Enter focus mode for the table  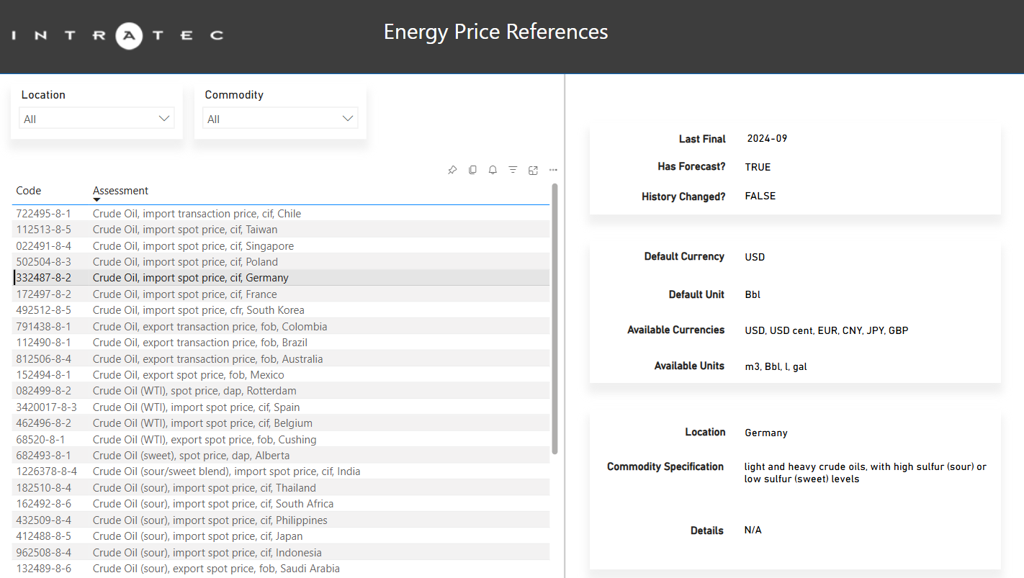click(x=533, y=170)
